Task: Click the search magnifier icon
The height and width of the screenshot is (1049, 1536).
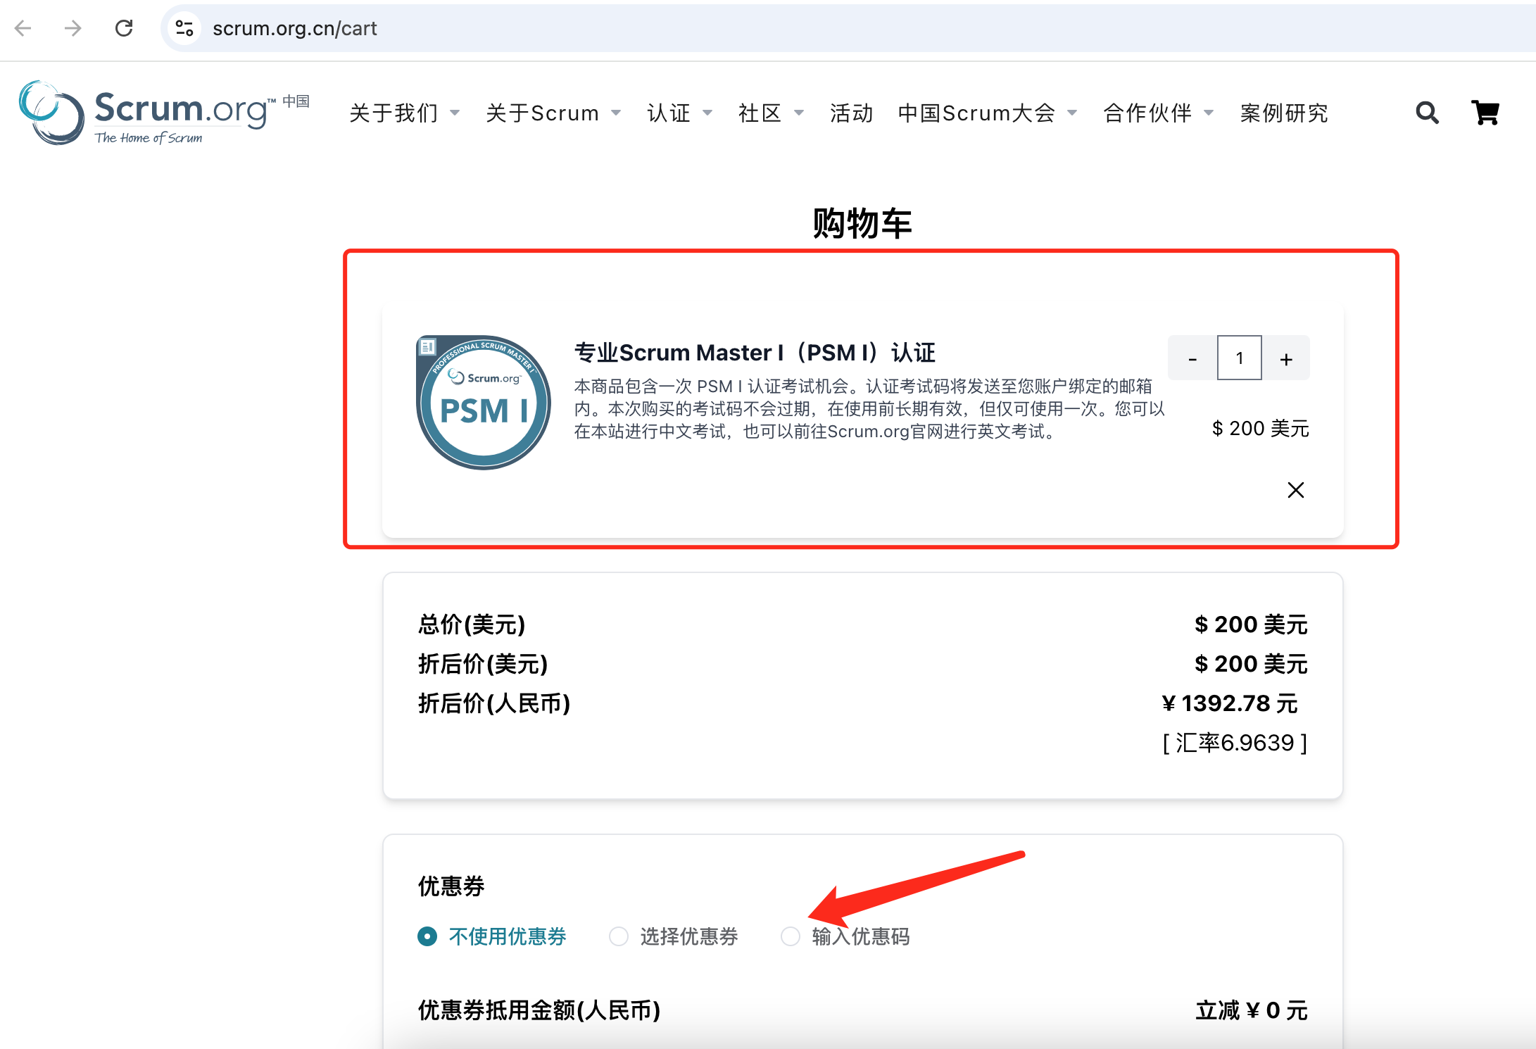Action: pyautogui.click(x=1427, y=113)
